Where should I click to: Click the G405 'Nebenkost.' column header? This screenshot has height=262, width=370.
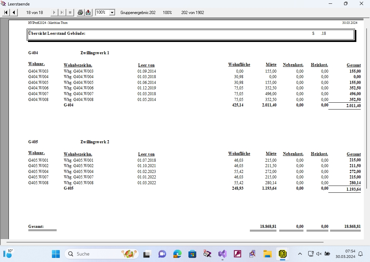293,154
